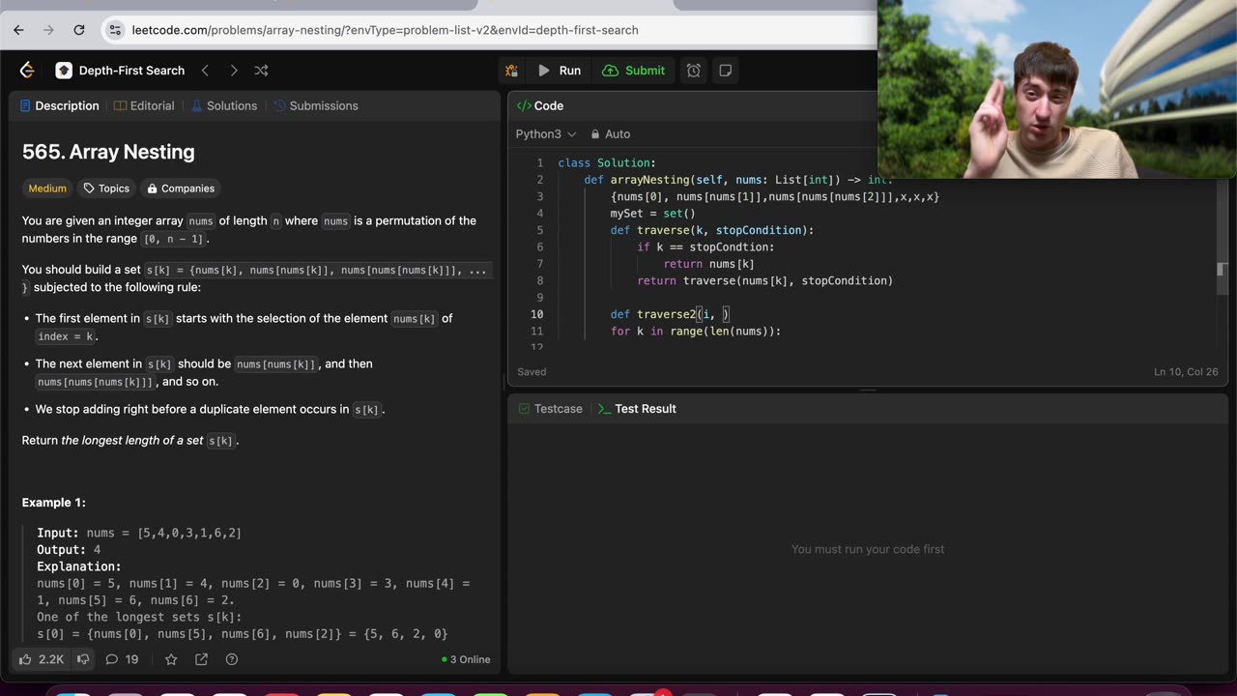Click the 'Ln 10, Col 26' status
Viewport: 1237px width, 696px height.
1187,372
